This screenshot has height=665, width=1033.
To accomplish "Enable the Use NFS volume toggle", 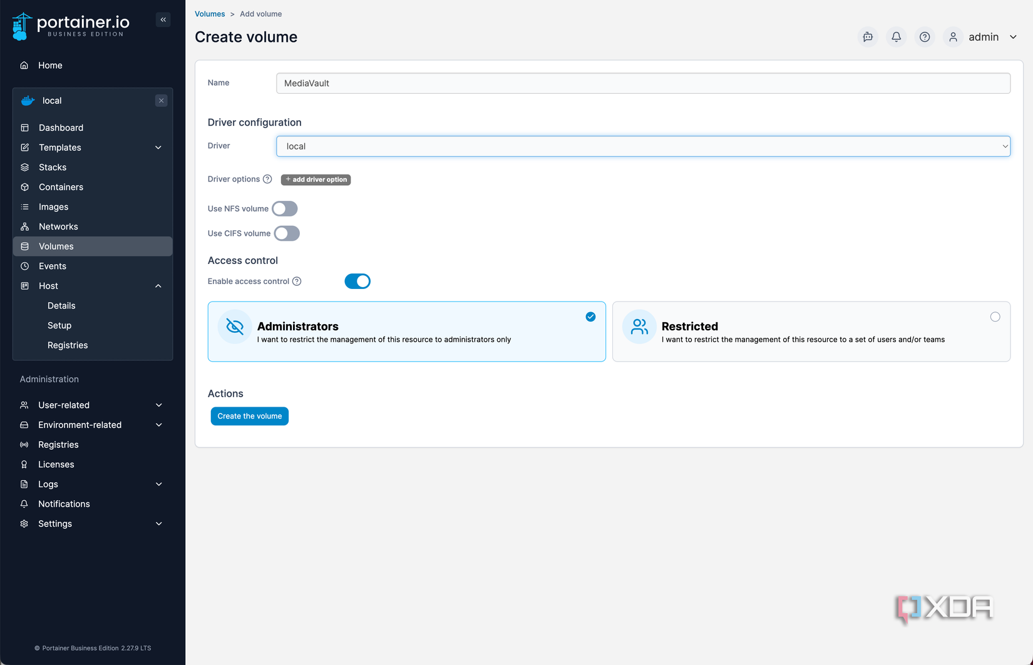I will [x=284, y=208].
